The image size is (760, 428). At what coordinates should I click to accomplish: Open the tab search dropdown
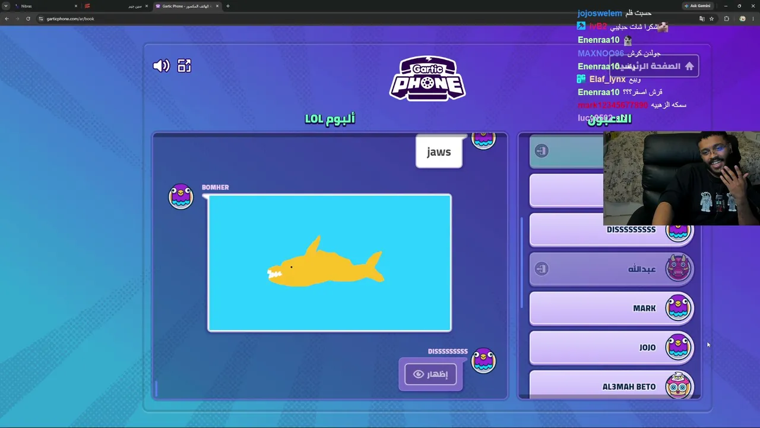6,6
